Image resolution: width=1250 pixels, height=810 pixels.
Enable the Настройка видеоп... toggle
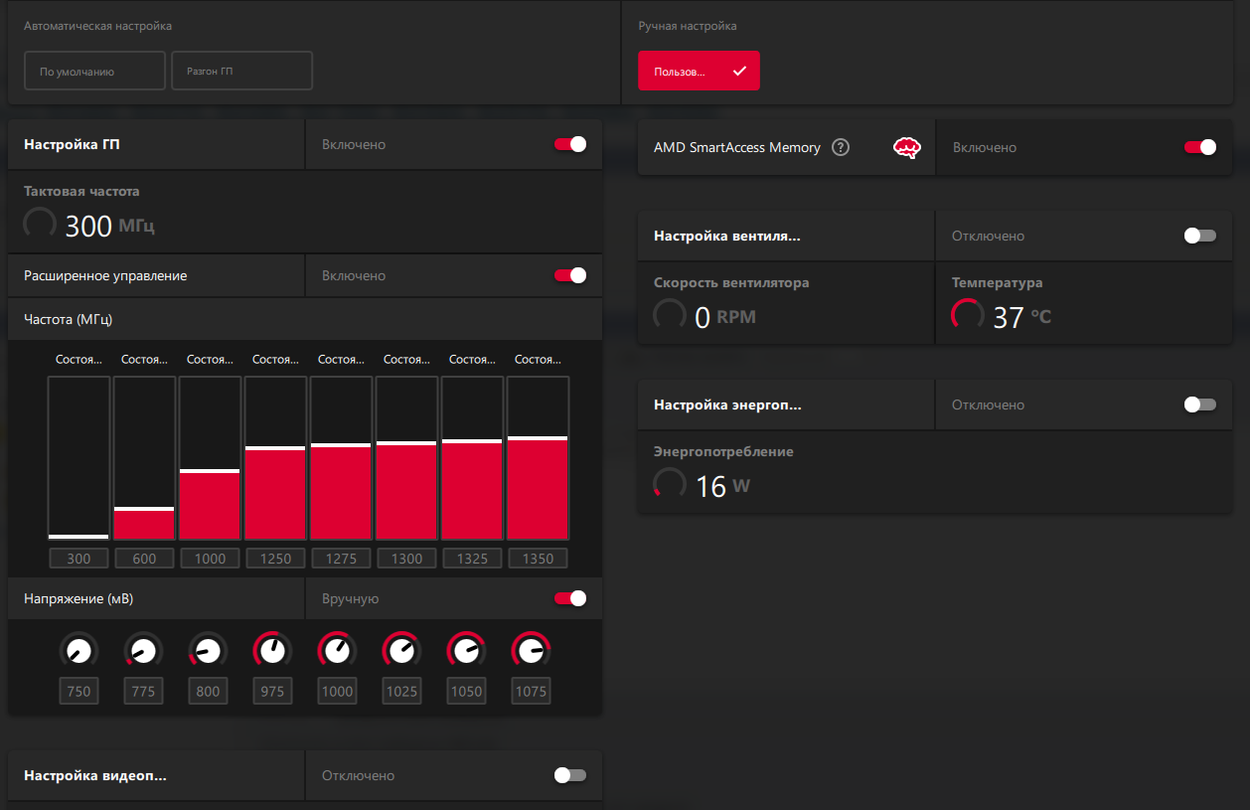[x=570, y=775]
